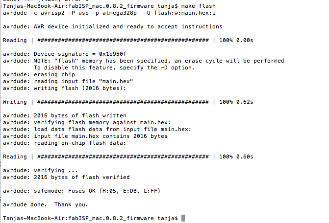Click the '-D option' hint line
This screenshot has width=329, height=223.
114,68
